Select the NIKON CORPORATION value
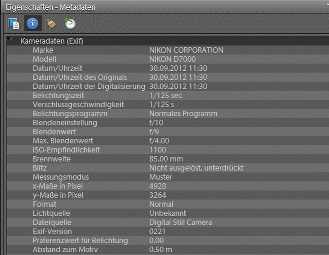Viewport: 329px width, 255px height. (186, 50)
